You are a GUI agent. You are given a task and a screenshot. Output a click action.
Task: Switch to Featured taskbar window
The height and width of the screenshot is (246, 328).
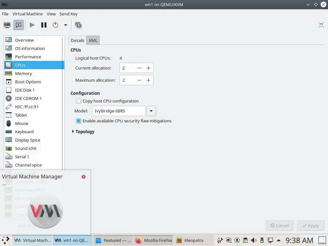113,240
